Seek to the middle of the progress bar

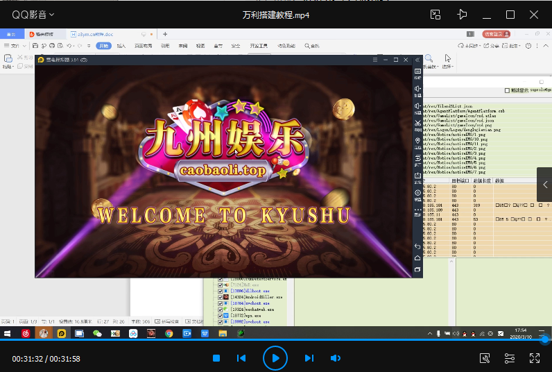tap(276, 340)
